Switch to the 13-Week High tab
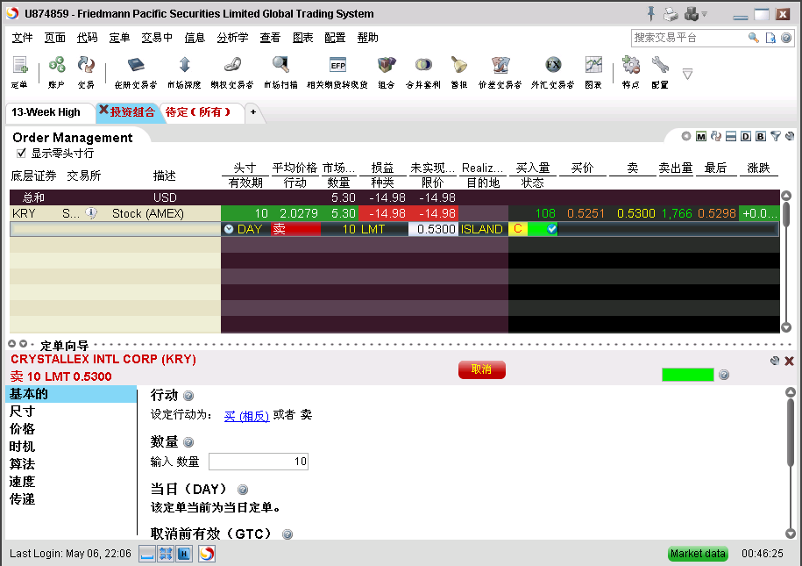 click(x=46, y=112)
